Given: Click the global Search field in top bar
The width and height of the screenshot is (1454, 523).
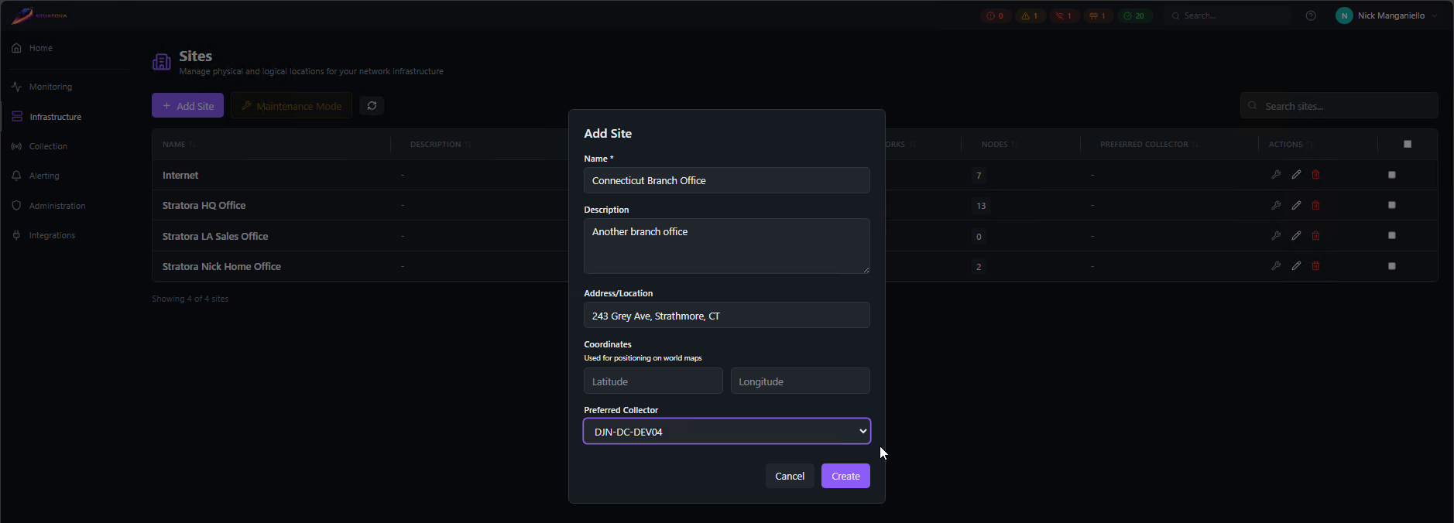Looking at the screenshot, I should [1228, 15].
